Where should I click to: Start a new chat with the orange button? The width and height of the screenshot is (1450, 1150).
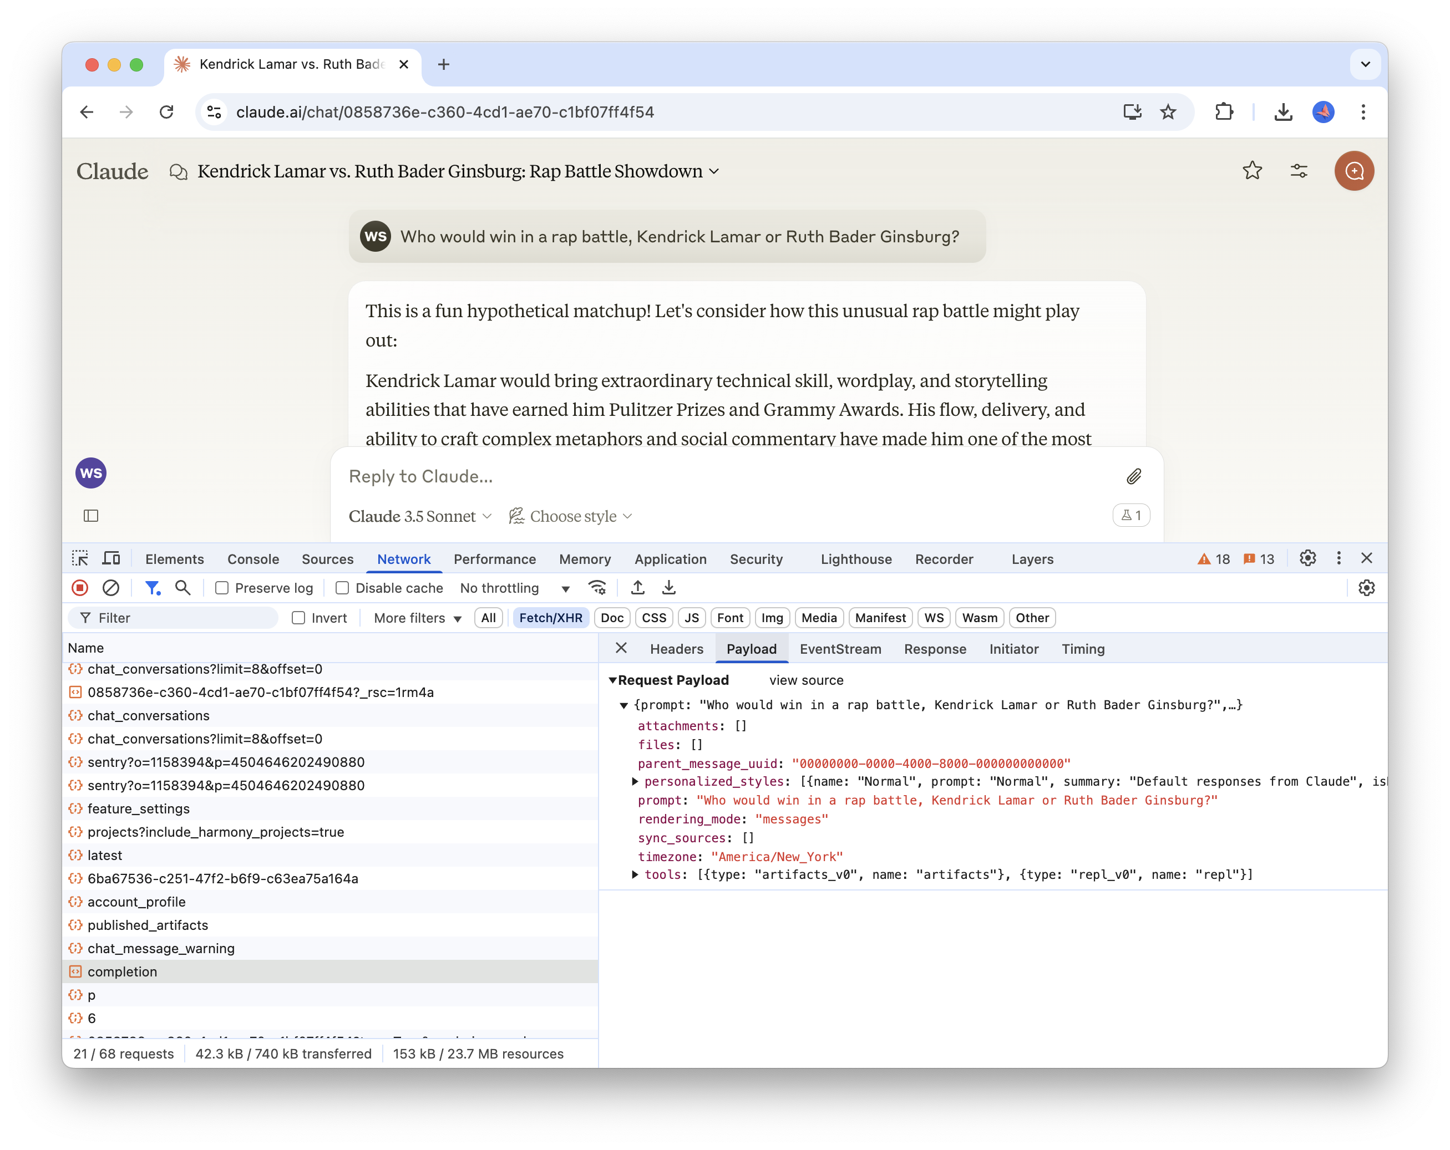[x=1353, y=171]
